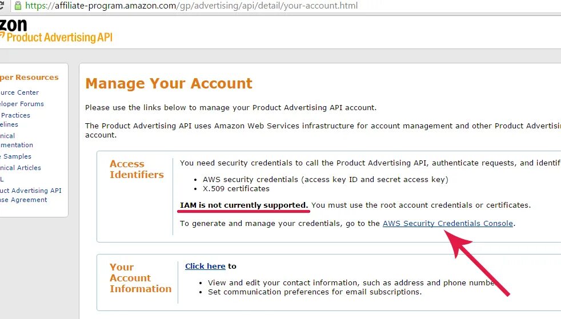Screen dimensions: 561x319
Task: Go to Developer Forums in sidebar
Action: [22, 104]
